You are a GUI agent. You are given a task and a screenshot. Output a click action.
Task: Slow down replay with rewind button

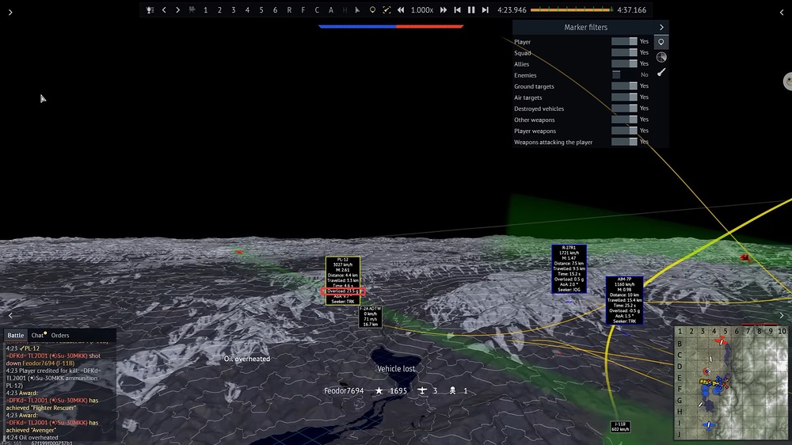coord(401,10)
